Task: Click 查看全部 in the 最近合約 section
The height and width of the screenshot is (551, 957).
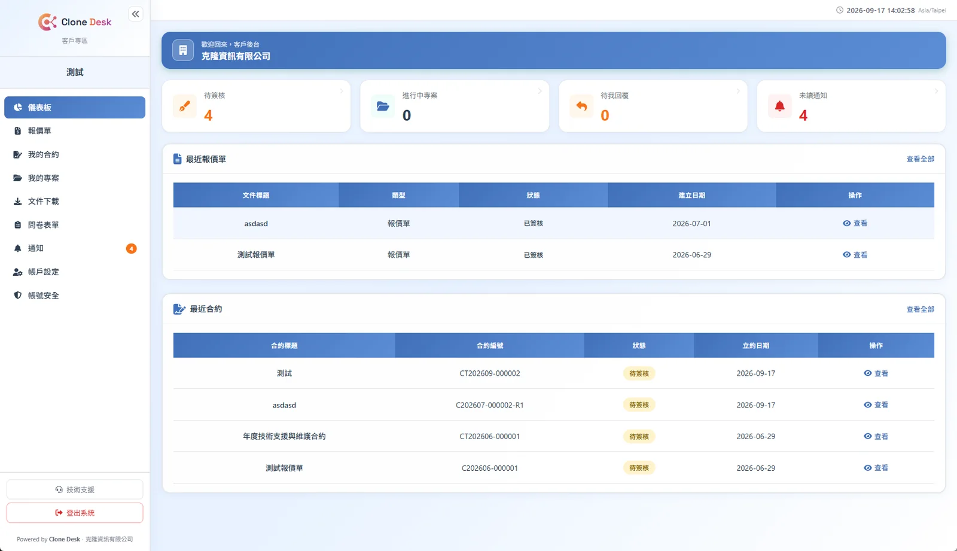Action: click(920, 309)
